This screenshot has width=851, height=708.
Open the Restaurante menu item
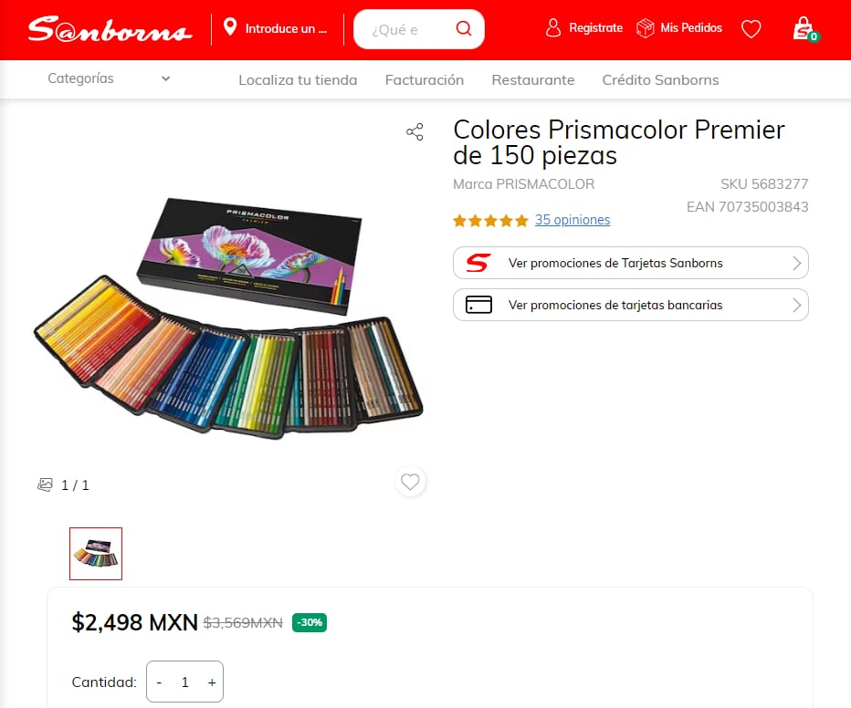[x=533, y=79]
